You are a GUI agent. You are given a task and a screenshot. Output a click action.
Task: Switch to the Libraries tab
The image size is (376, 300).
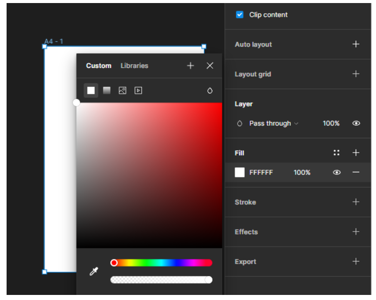tap(134, 65)
